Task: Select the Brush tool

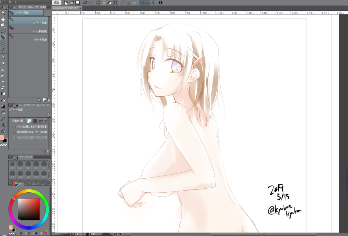Action: point(3,69)
